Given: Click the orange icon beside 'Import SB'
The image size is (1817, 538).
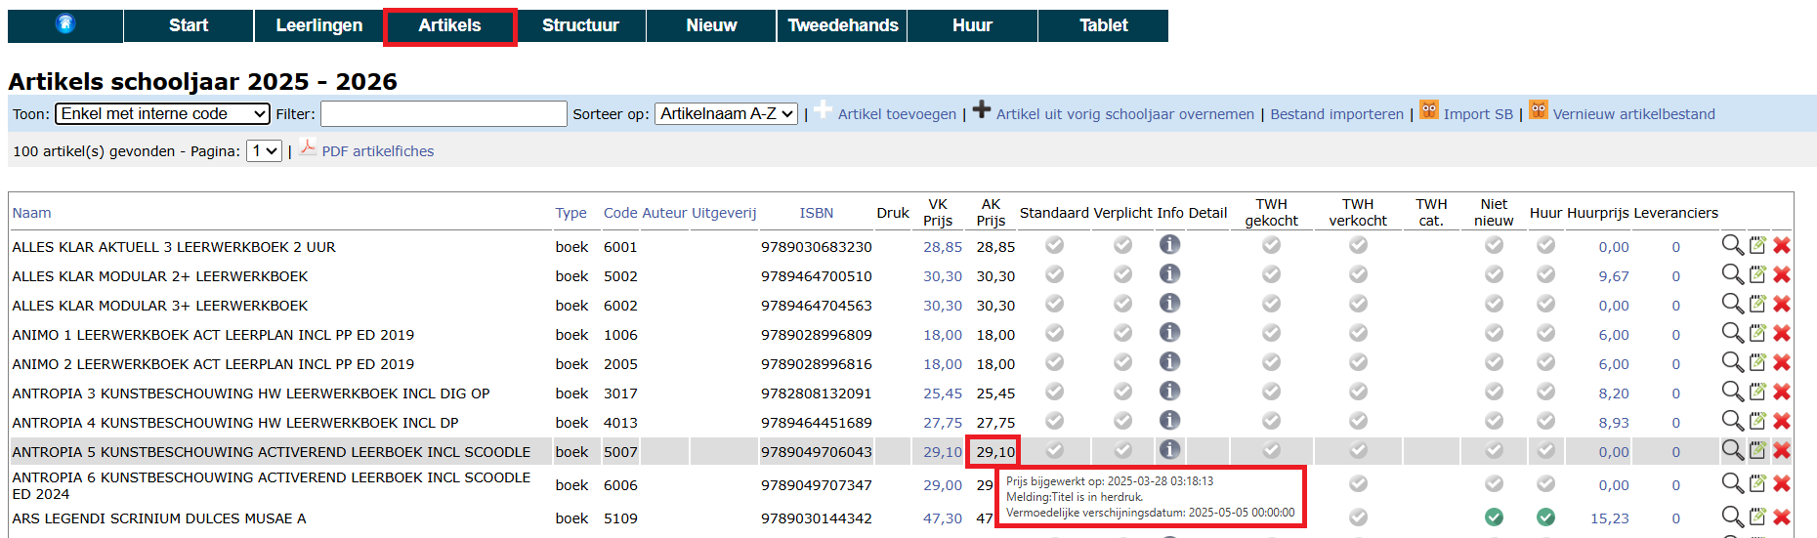Looking at the screenshot, I should 1429,110.
